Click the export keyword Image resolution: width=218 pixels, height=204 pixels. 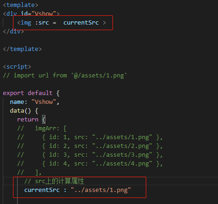[x=13, y=93]
